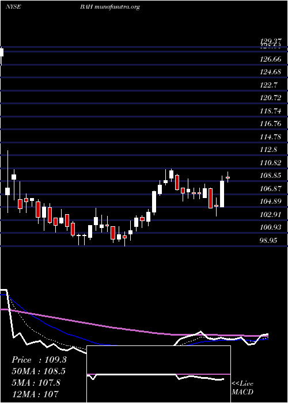Select the 118.74 price axis label
This screenshot has width=288, height=403.
pos(270,111)
